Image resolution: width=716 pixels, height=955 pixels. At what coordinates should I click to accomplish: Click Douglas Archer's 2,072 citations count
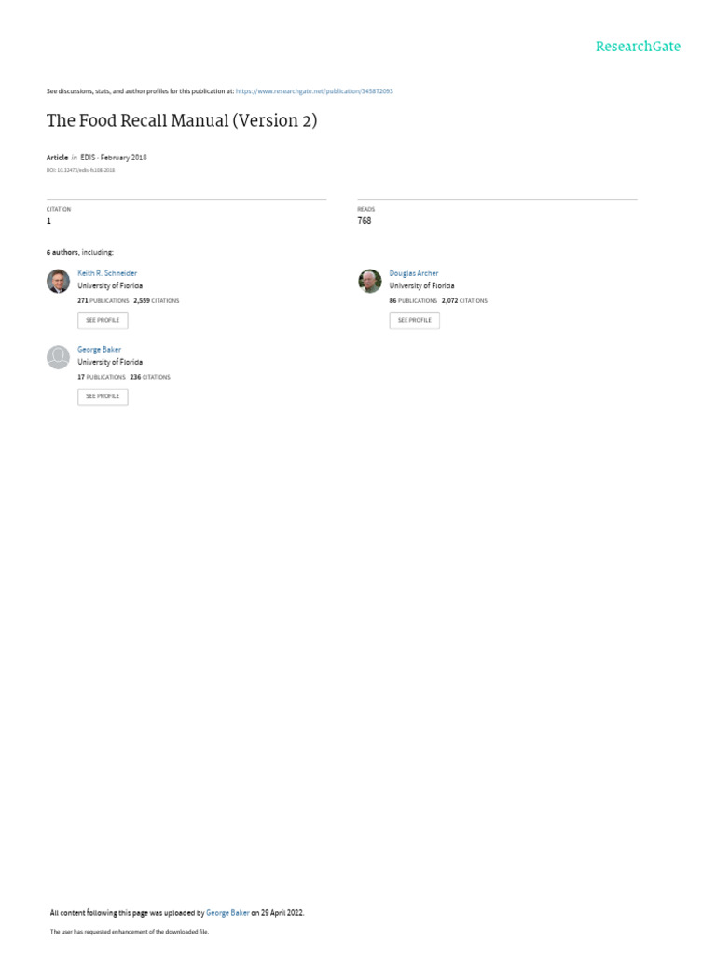click(464, 301)
